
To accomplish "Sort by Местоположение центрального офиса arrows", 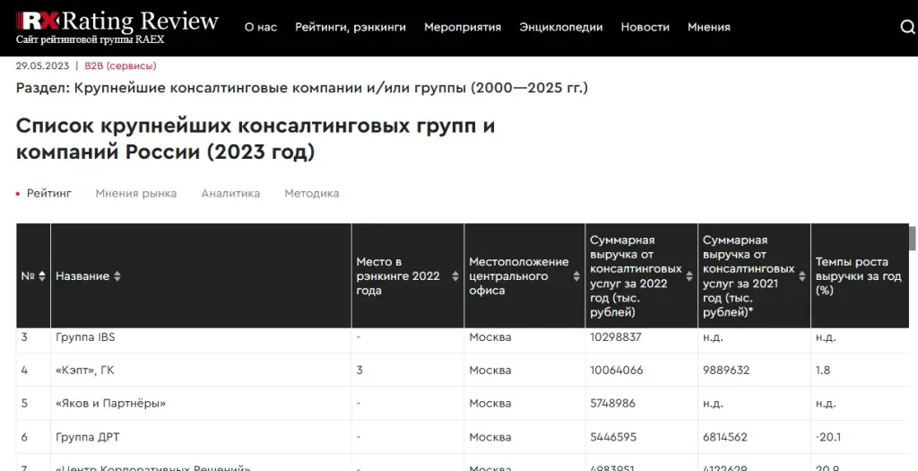I will coord(576,276).
